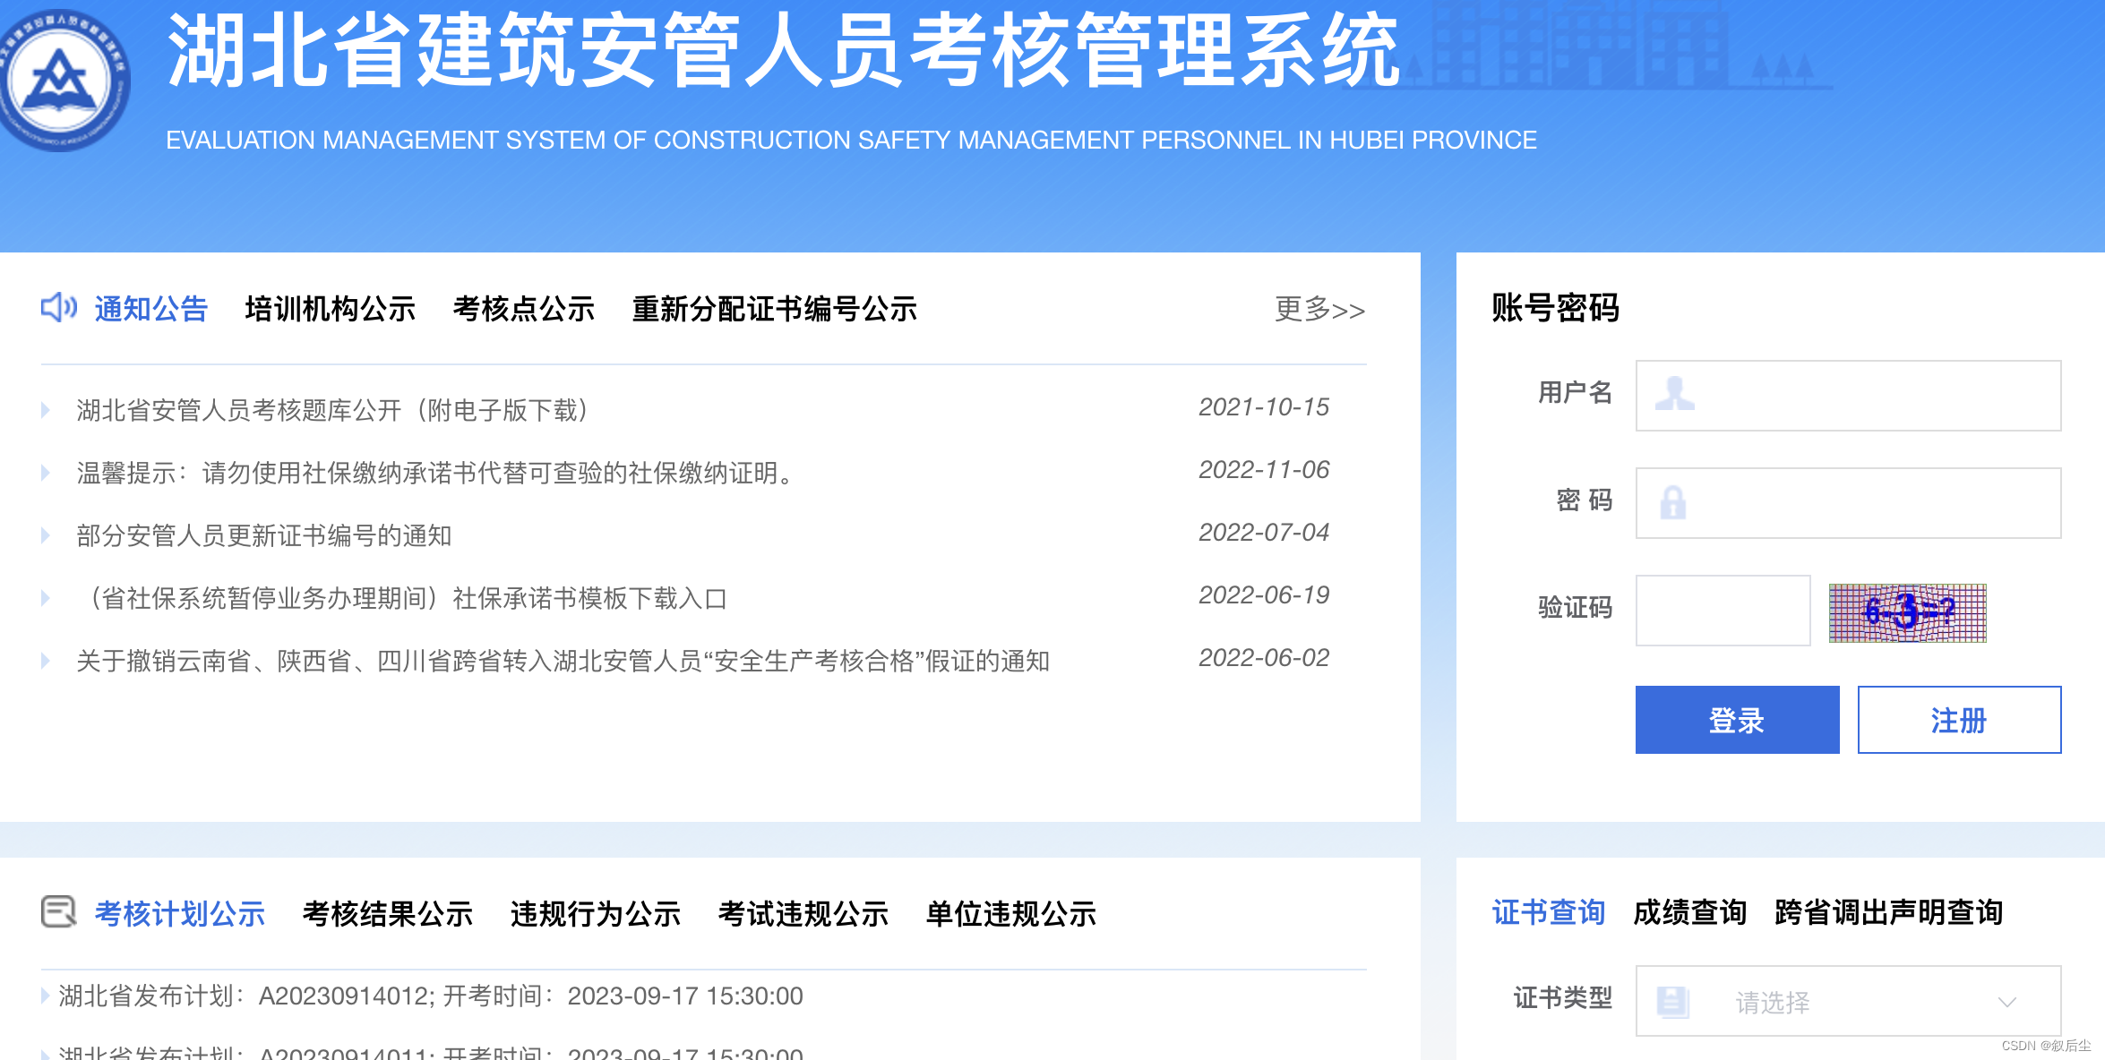Open plan A20230914012 announcement
This screenshot has height=1060, width=2105.
(x=430, y=996)
